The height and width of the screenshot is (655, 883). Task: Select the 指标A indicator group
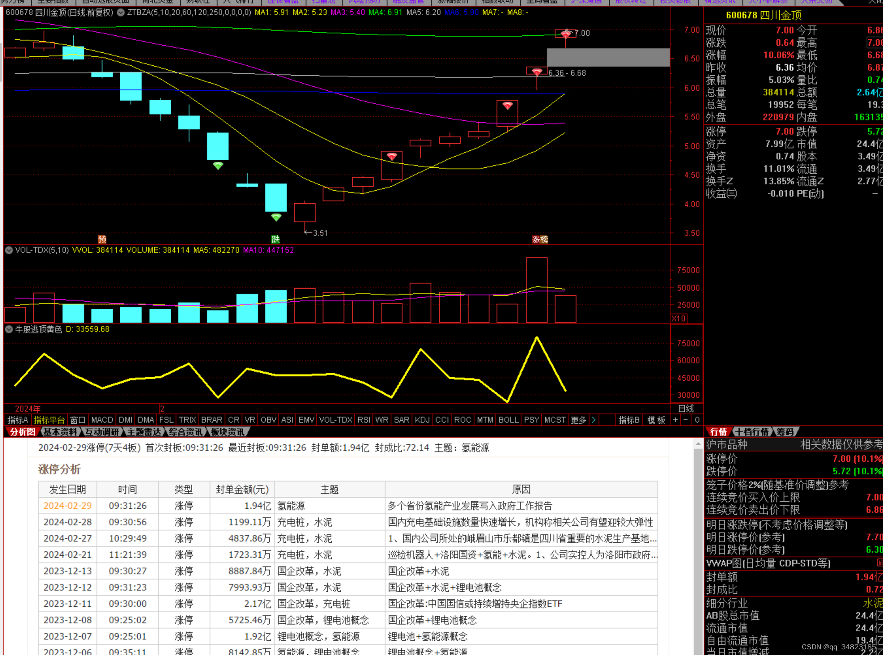(18, 420)
